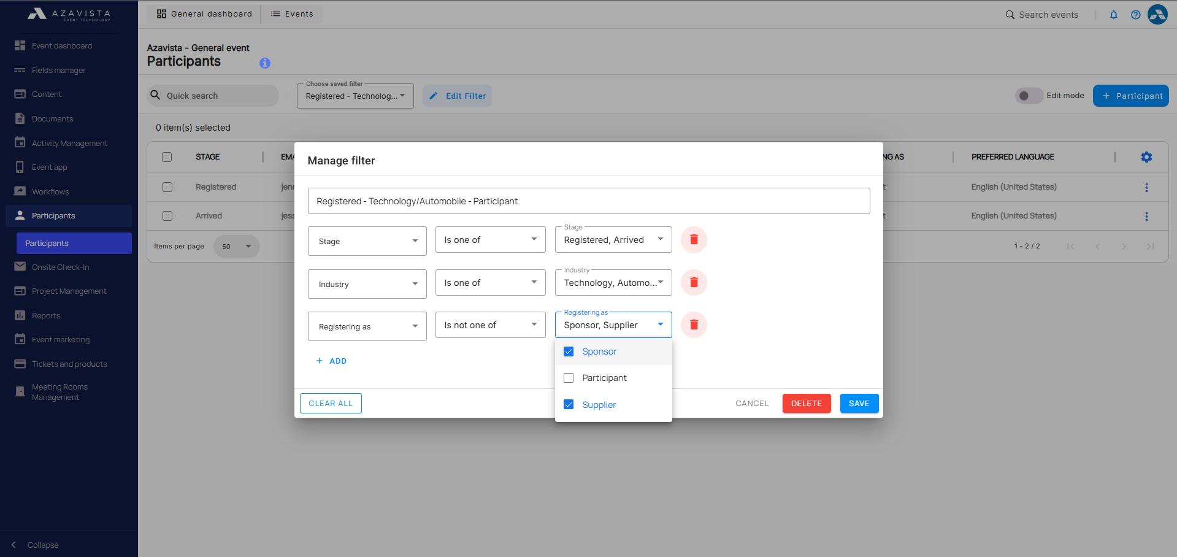Screen dimensions: 1177x557
Task: Click the Meeting Rooms Management icon
Action: tap(20, 391)
